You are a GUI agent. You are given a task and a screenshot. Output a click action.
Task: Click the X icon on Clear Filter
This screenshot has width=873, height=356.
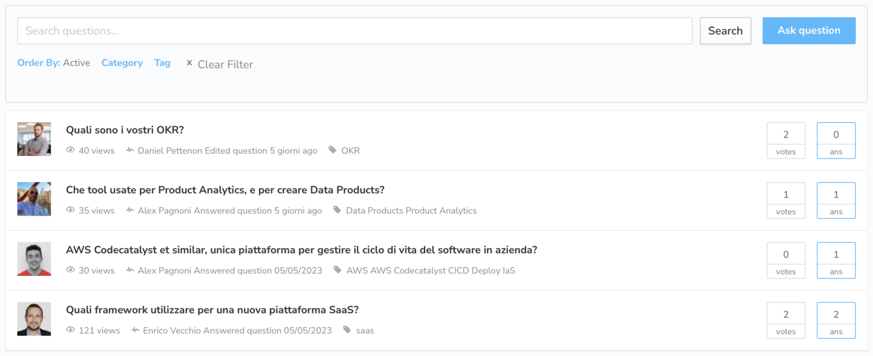click(189, 63)
